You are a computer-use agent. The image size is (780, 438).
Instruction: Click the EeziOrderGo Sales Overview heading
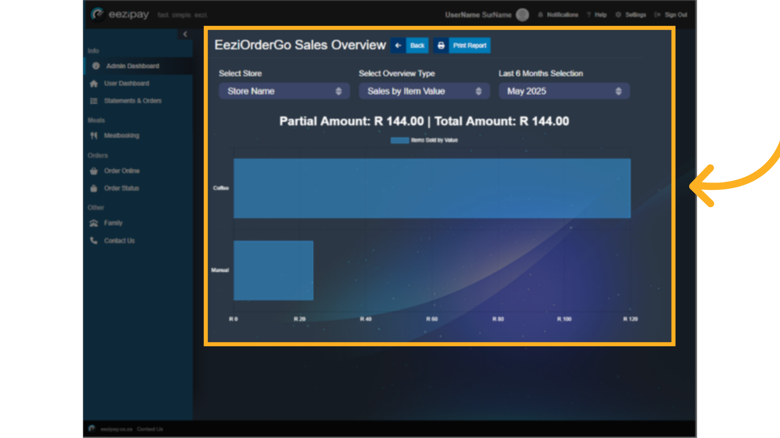pos(300,45)
